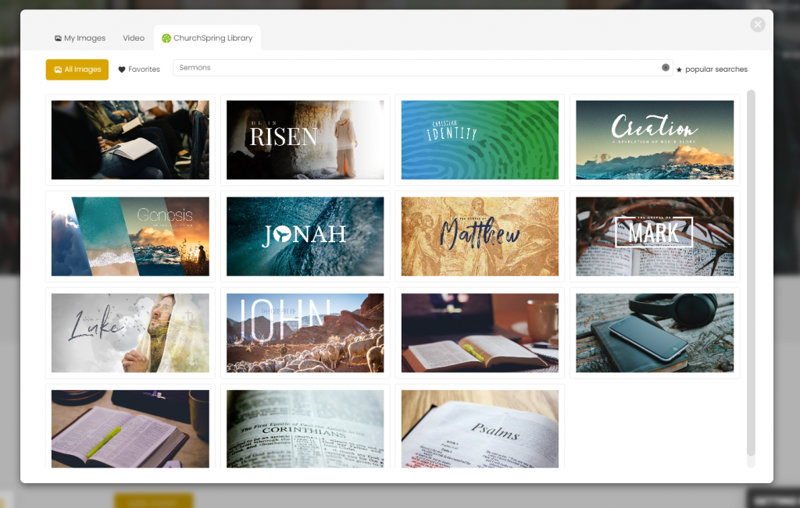
Task: Choose the John sheep landscape image
Action: (305, 333)
